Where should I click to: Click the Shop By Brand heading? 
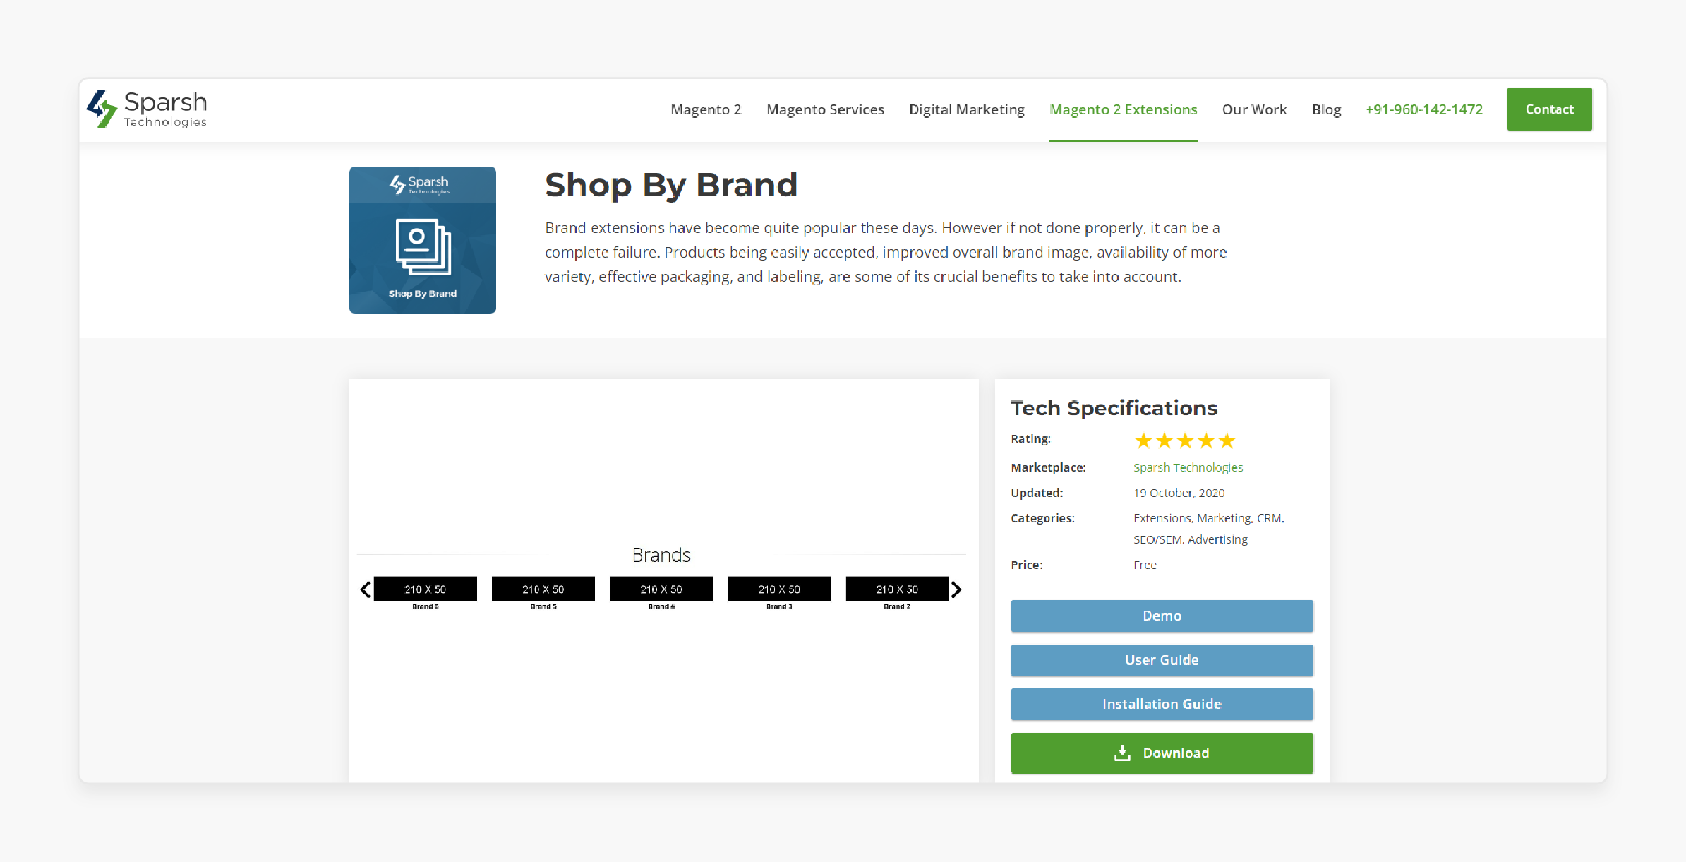[670, 185]
